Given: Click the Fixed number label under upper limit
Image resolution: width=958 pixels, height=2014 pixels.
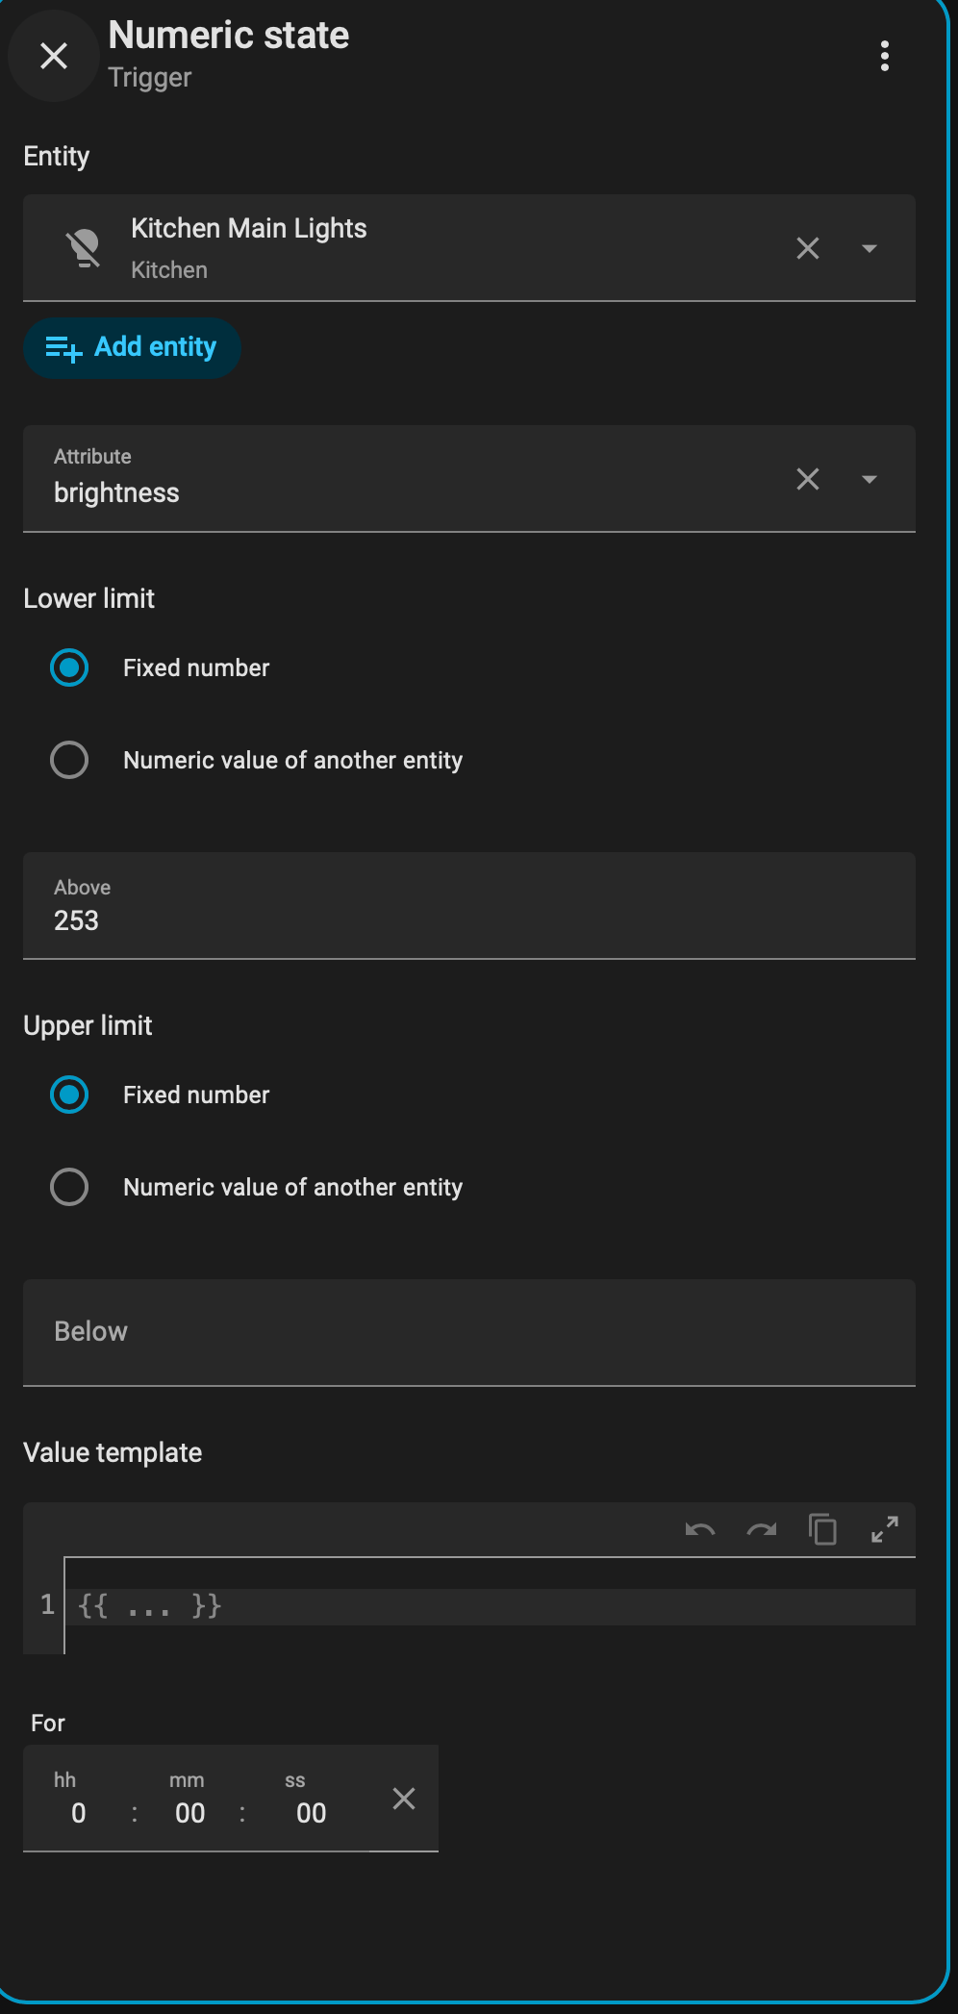Looking at the screenshot, I should coord(196,1095).
